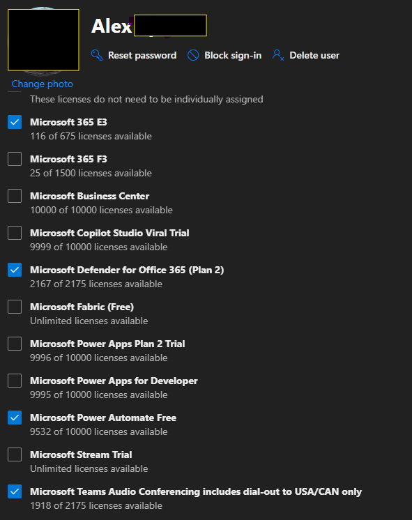
Task: Tick Microsoft Copilot Studio Viral Trial checkbox
Action: click(15, 233)
